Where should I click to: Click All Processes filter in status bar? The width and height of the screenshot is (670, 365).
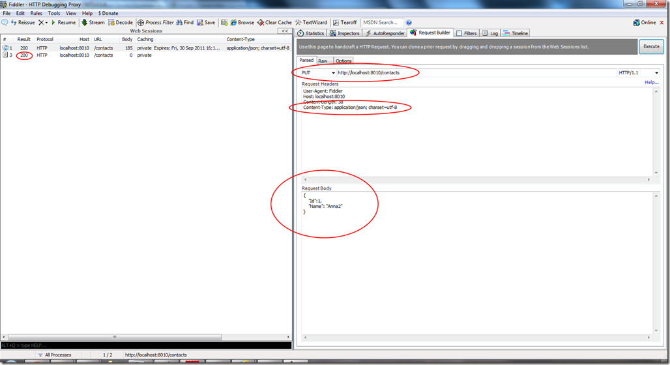54,355
